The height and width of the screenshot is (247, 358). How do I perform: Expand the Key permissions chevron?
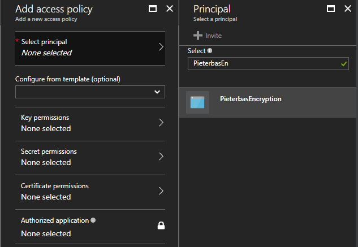pos(161,123)
